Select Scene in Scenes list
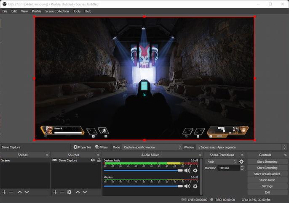The width and height of the screenshot is (289, 203). click(25, 160)
